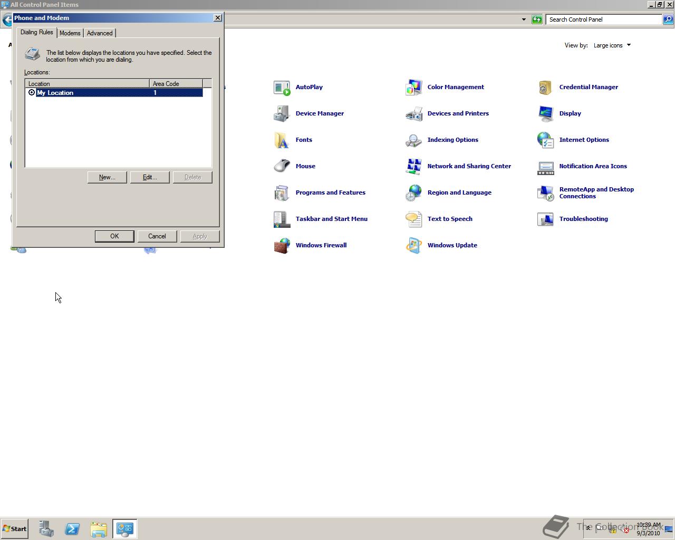Open Notification Area Icons icon
The width and height of the screenshot is (675, 540).
546,167
